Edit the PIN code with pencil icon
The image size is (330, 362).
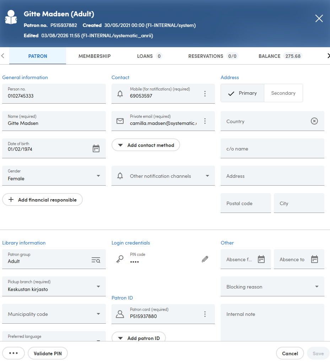(x=205, y=259)
